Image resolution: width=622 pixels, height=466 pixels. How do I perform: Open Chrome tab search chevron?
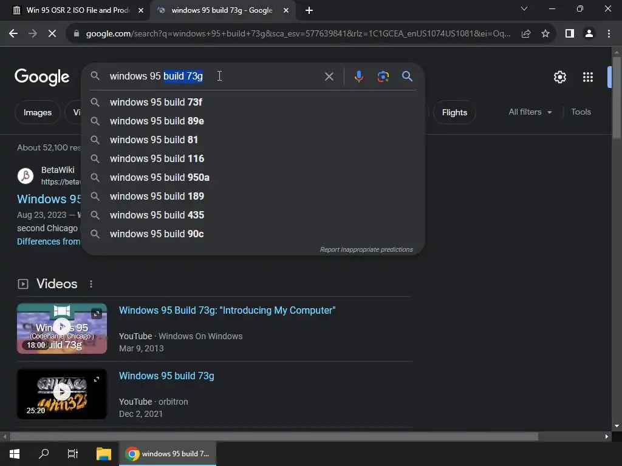click(x=524, y=8)
